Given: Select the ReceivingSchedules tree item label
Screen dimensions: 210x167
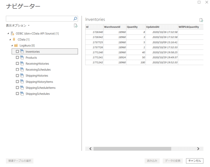Looking at the screenshot, I should (38, 70).
